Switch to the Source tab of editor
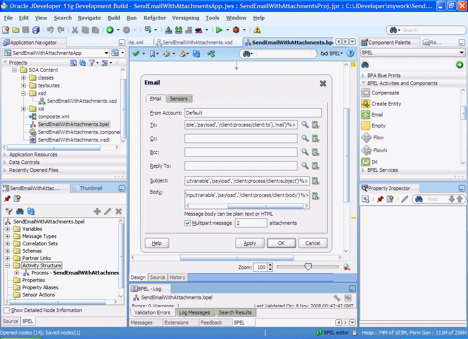Image resolution: width=468 pixels, height=339 pixels. point(157,277)
